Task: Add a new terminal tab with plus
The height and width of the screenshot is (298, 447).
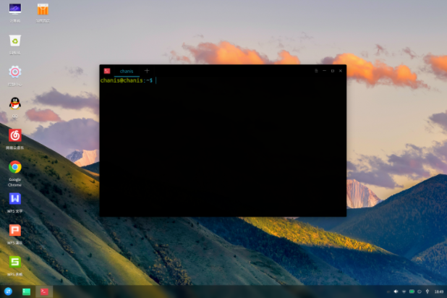Action: pos(147,71)
